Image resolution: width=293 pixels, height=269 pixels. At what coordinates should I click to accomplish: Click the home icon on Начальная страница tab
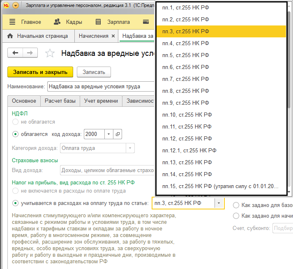coord(10,36)
